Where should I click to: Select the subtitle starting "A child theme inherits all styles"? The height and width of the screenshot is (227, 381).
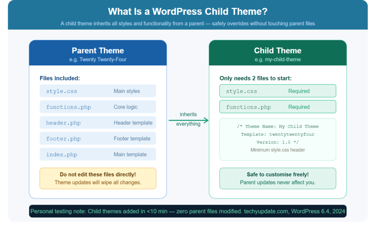click(188, 23)
